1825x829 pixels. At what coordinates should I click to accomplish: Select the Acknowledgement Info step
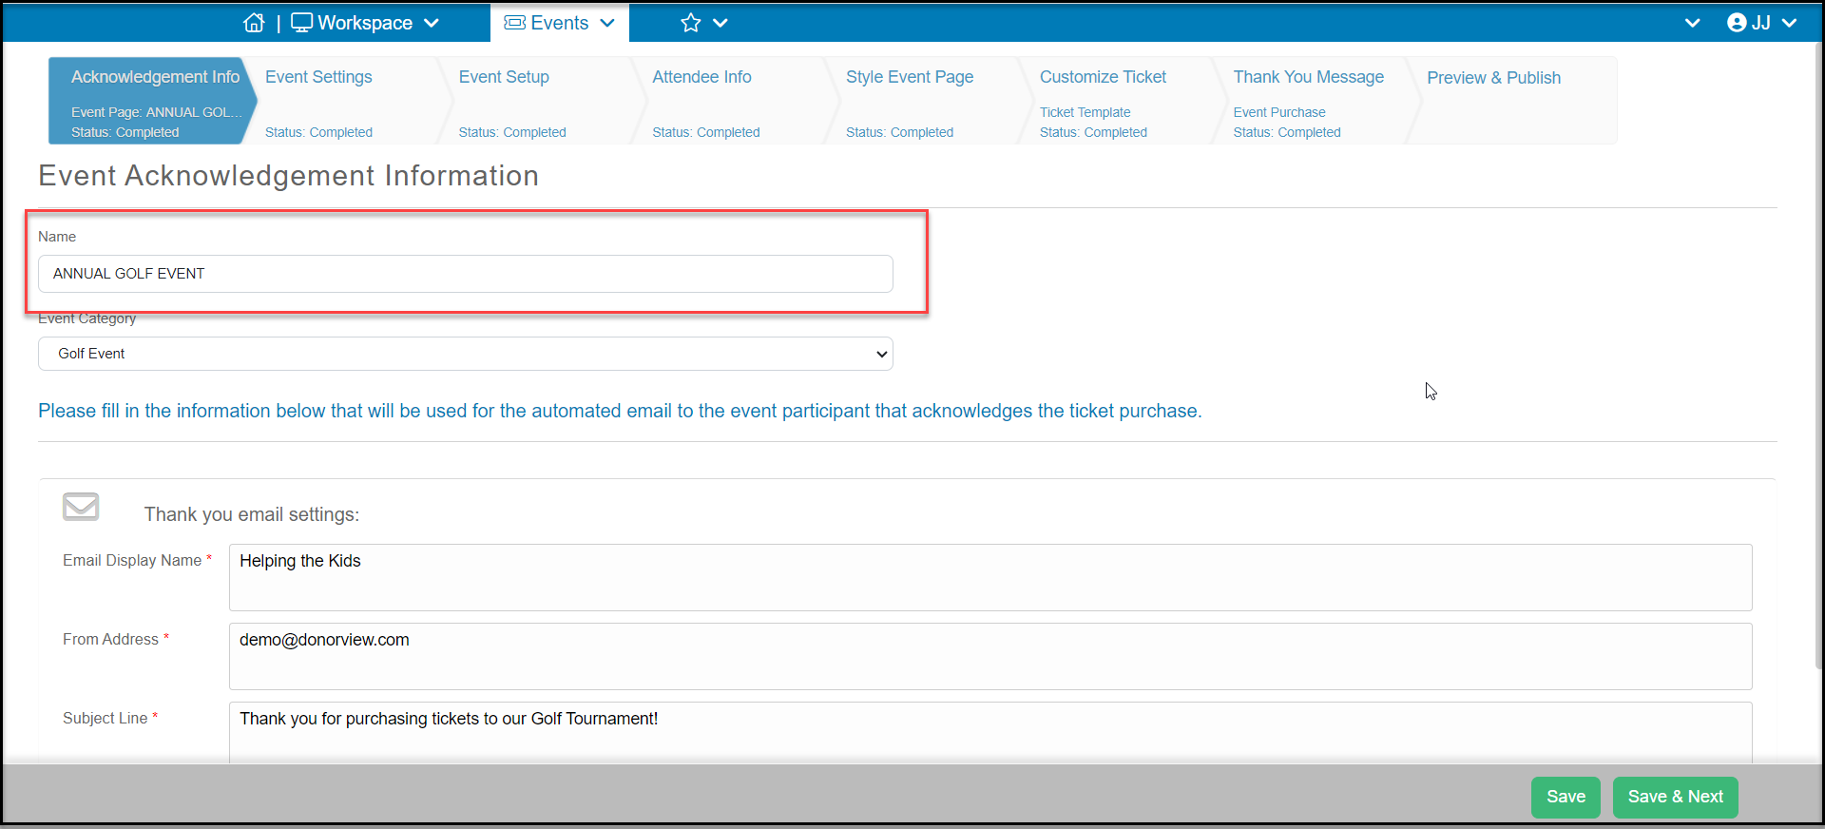[x=152, y=100]
